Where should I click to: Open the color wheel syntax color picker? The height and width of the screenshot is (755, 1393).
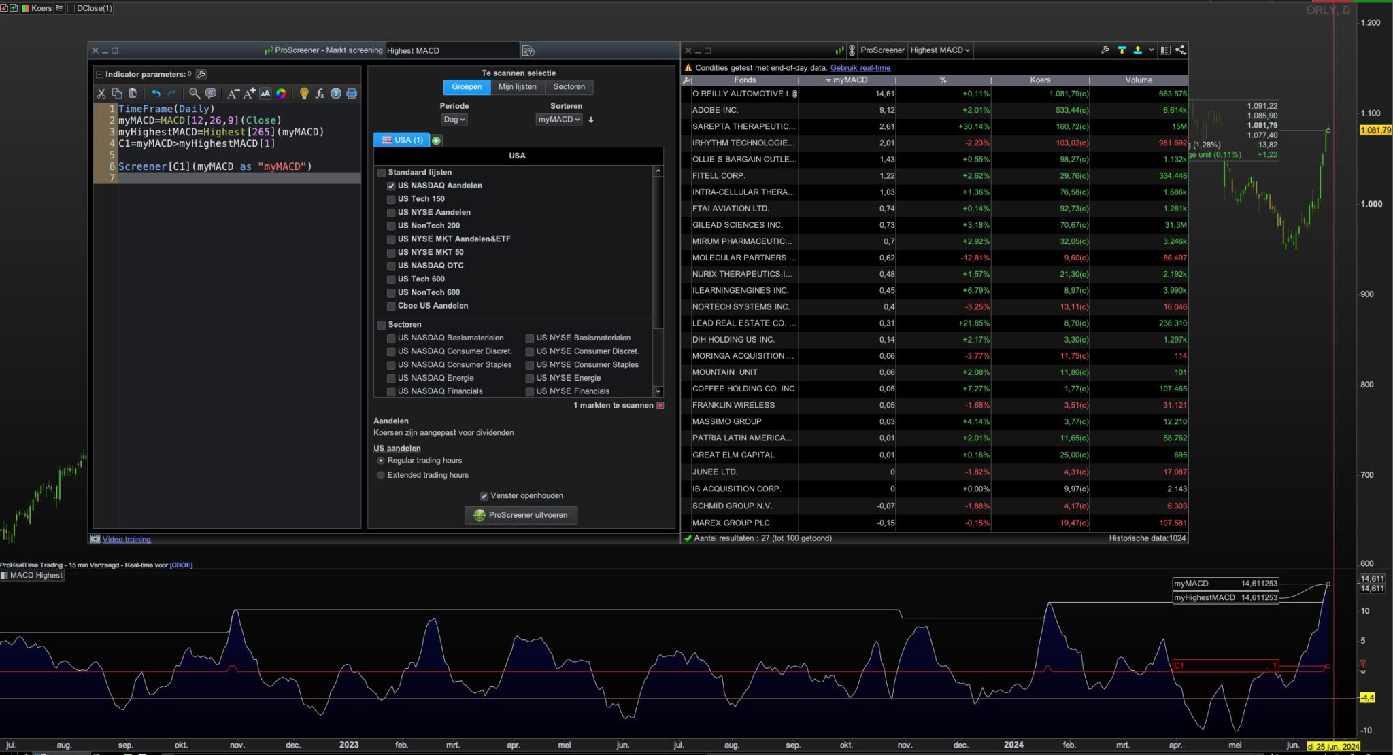pos(281,94)
